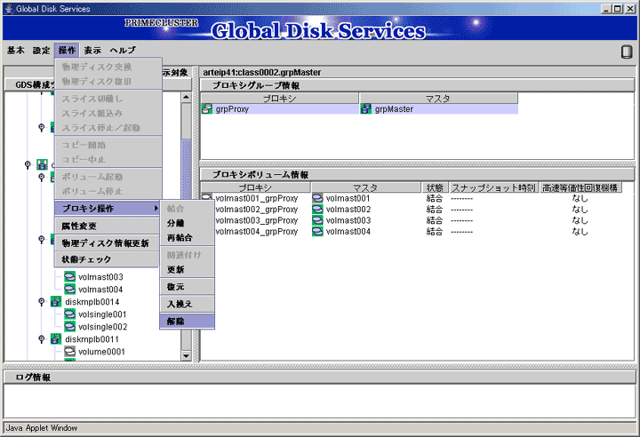Click the grpProxy group icon

(207, 109)
